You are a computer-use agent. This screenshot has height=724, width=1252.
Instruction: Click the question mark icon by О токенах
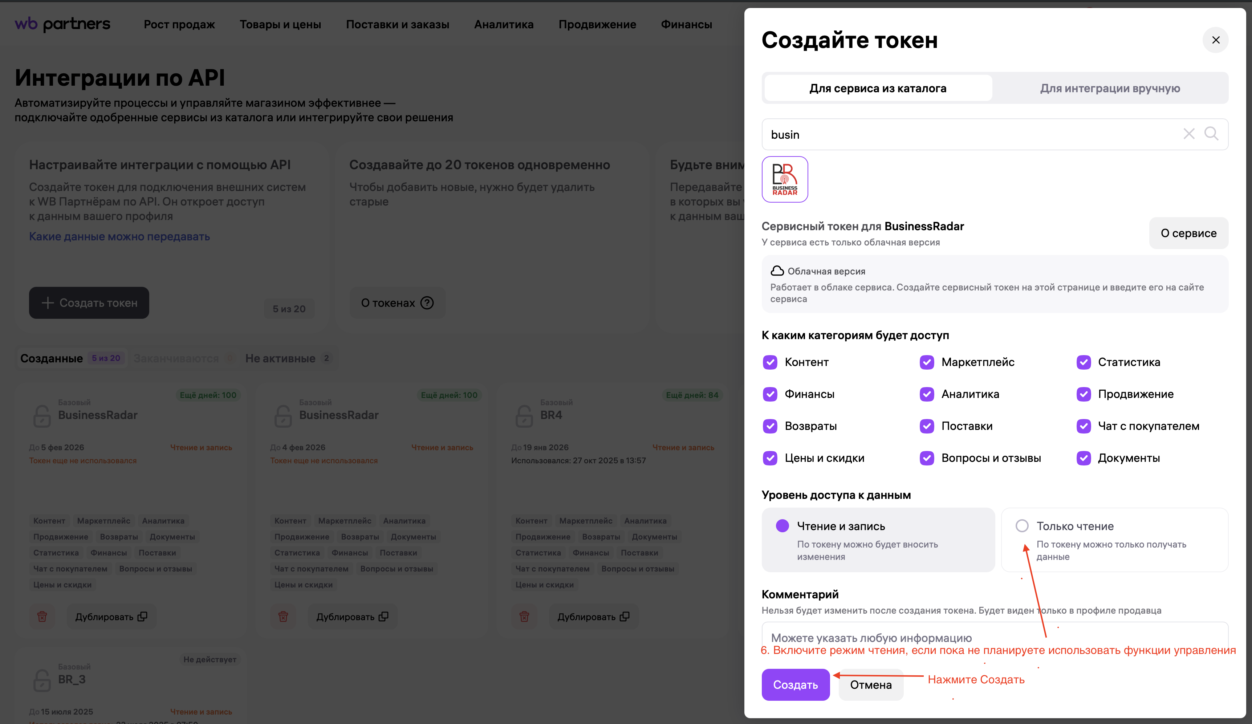(427, 302)
